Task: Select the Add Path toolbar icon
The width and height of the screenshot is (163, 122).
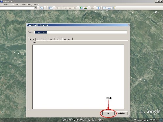Action: [66, 8]
